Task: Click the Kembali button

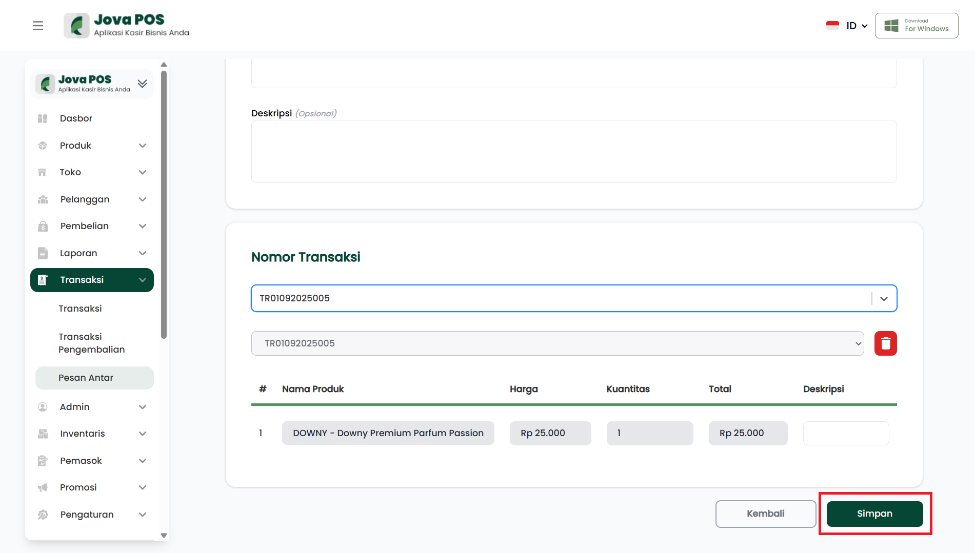Action: coord(765,514)
